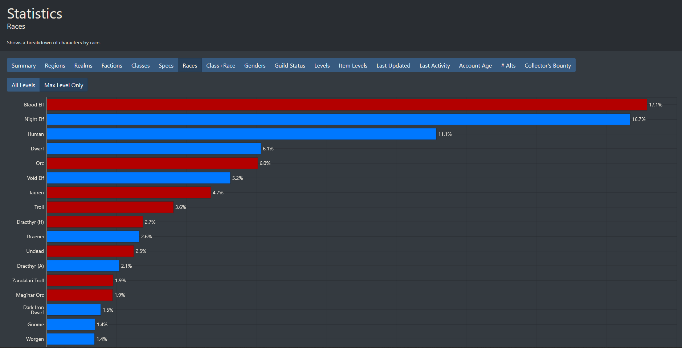Go to the Factions tab

tap(112, 65)
